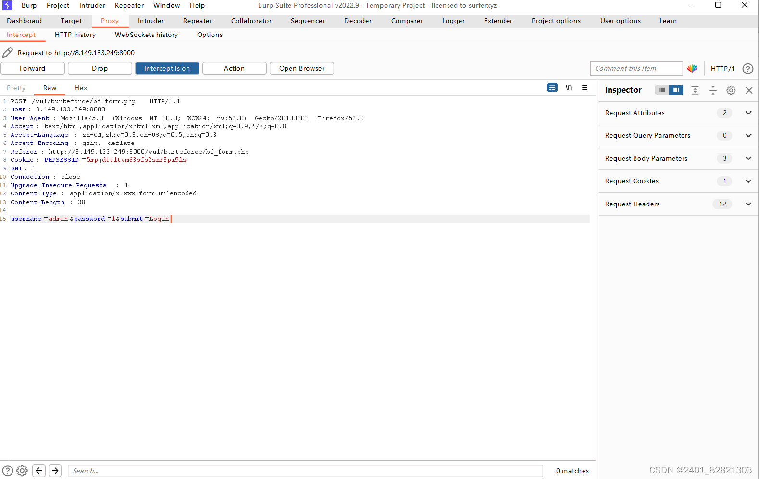Image resolution: width=759 pixels, height=479 pixels.
Task: Close the Inspector panel
Action: click(749, 90)
